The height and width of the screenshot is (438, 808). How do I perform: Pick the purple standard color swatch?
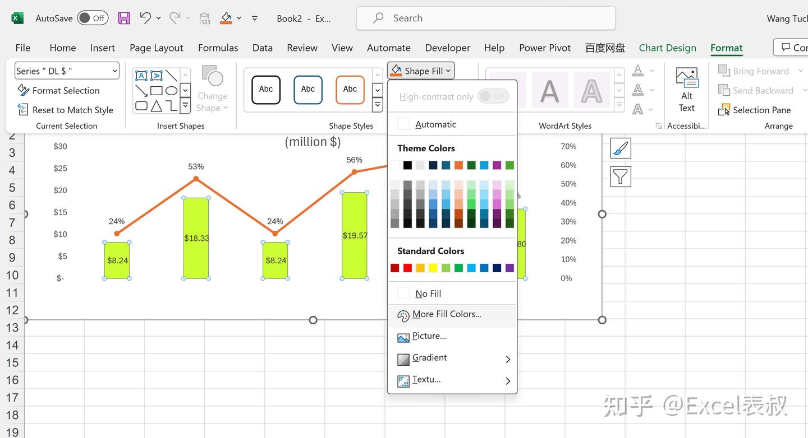tap(509, 268)
